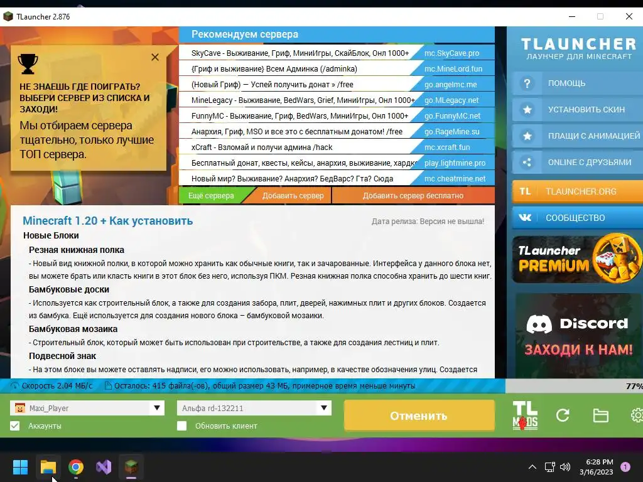Viewport: 643px width, 482px height.
Task: Click server address mc.SkyCave.pro
Action: (452, 53)
